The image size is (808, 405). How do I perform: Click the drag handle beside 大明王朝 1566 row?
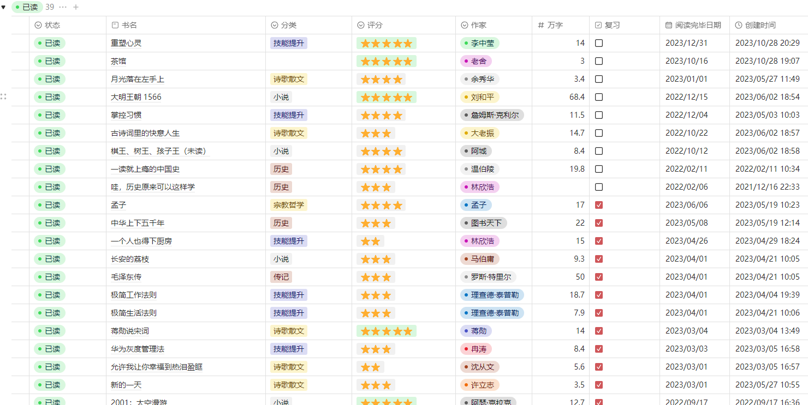coord(4,97)
